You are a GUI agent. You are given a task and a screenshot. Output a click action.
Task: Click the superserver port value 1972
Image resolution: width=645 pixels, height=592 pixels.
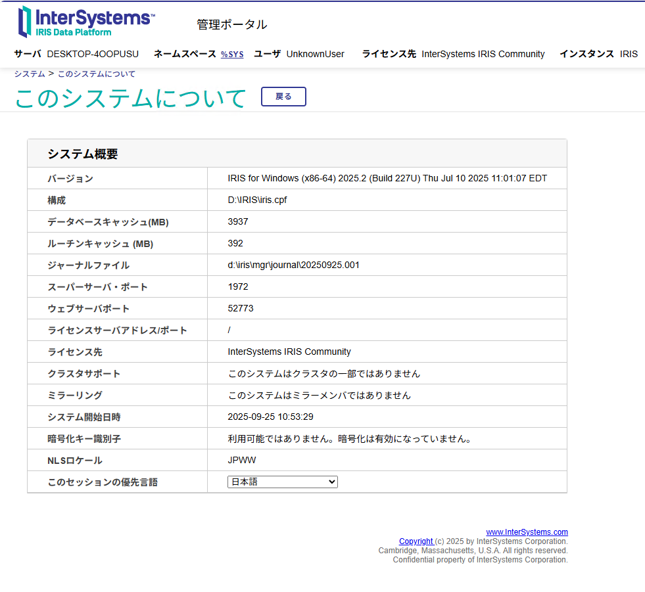(238, 287)
